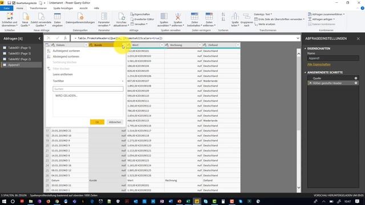Open the Rechnung column filter dropdown
Viewport: 365px width, 205px height.
click(x=200, y=45)
